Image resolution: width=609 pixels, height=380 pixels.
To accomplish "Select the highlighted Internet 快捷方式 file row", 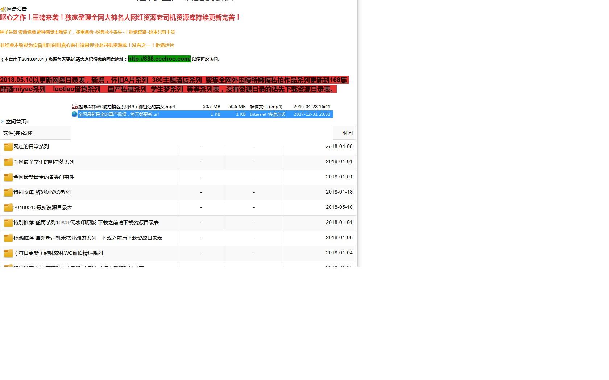I will (203, 114).
